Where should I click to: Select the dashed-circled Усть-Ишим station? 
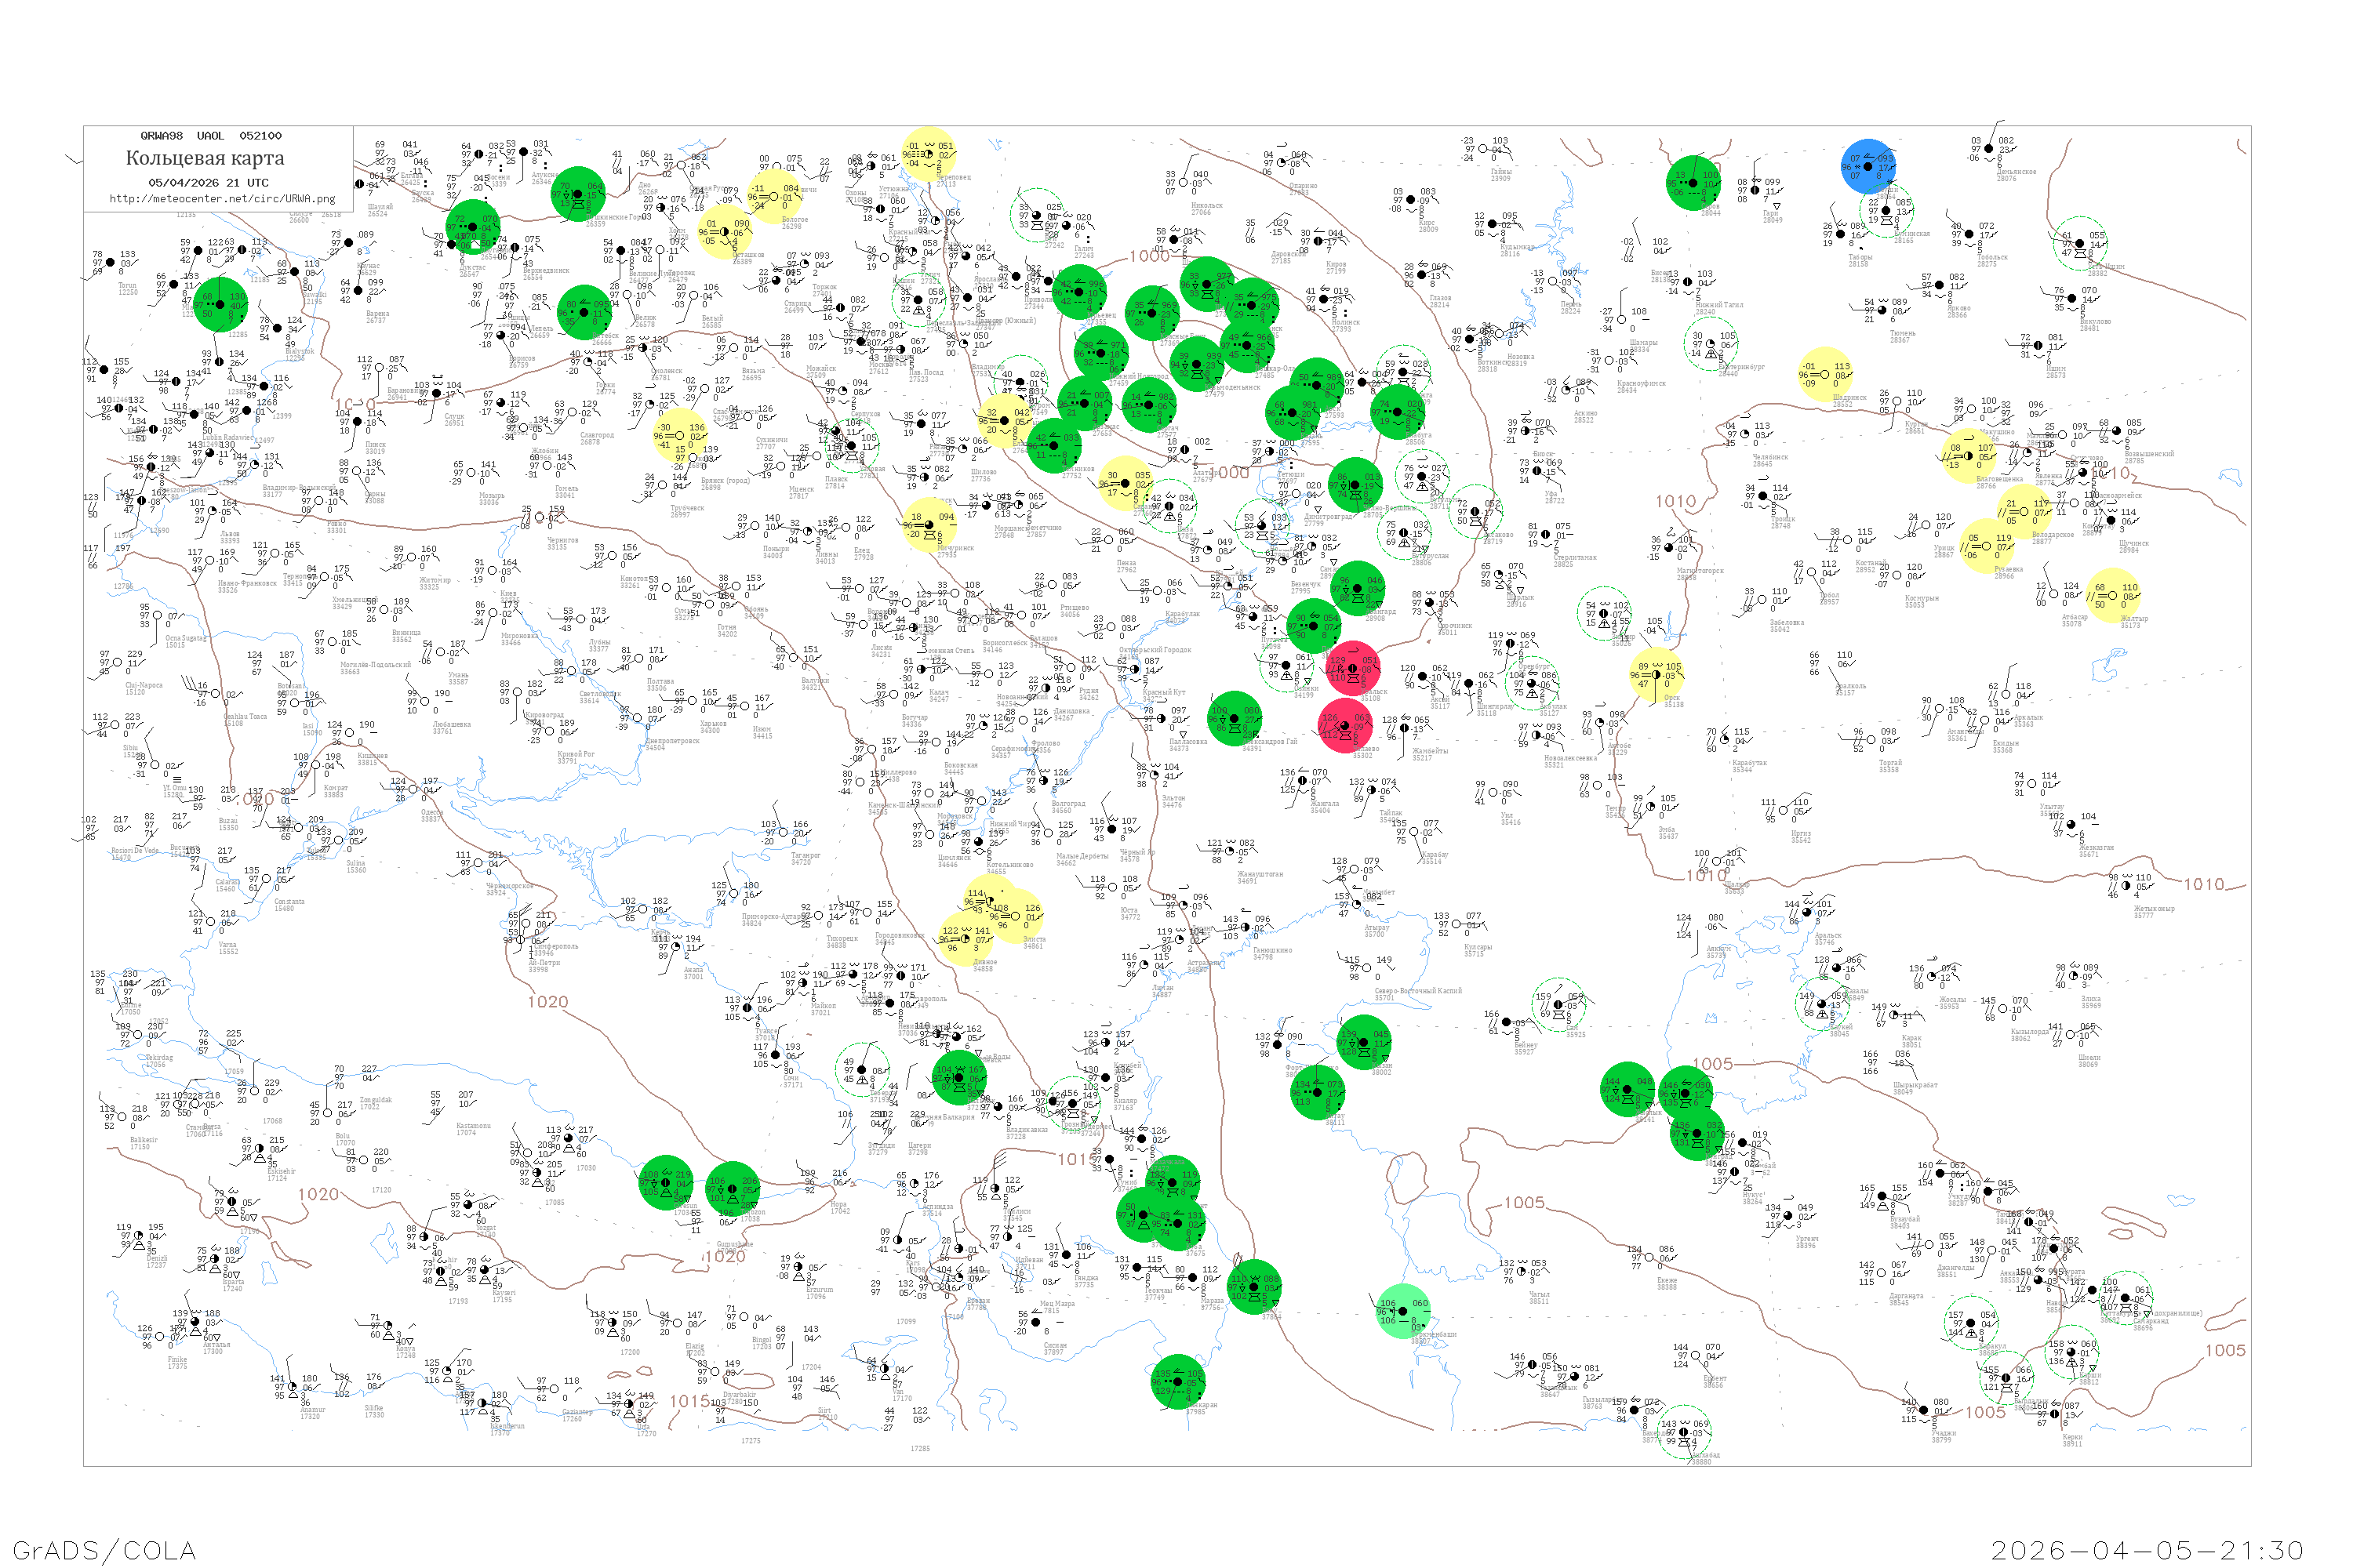tap(2079, 243)
